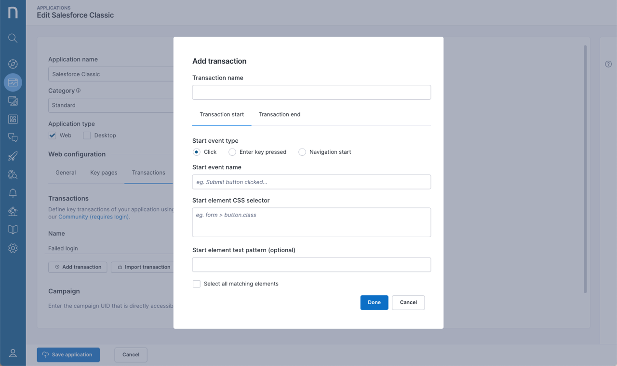Open the bell notifications icon in sidebar
Image resolution: width=617 pixels, height=366 pixels.
point(13,193)
